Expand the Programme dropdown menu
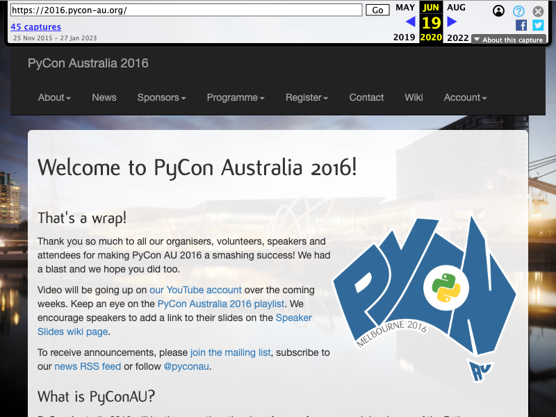556x417 pixels. pyautogui.click(x=236, y=97)
